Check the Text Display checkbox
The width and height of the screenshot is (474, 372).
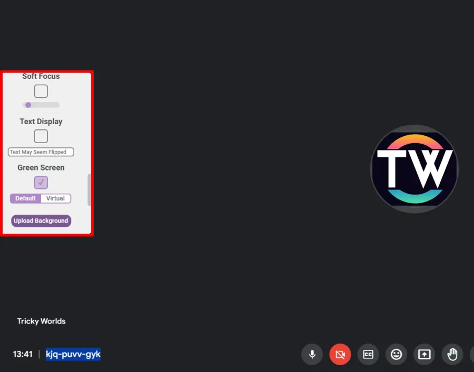41,136
